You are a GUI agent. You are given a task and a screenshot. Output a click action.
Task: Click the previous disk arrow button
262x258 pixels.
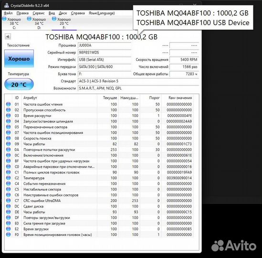click(x=8, y=36)
